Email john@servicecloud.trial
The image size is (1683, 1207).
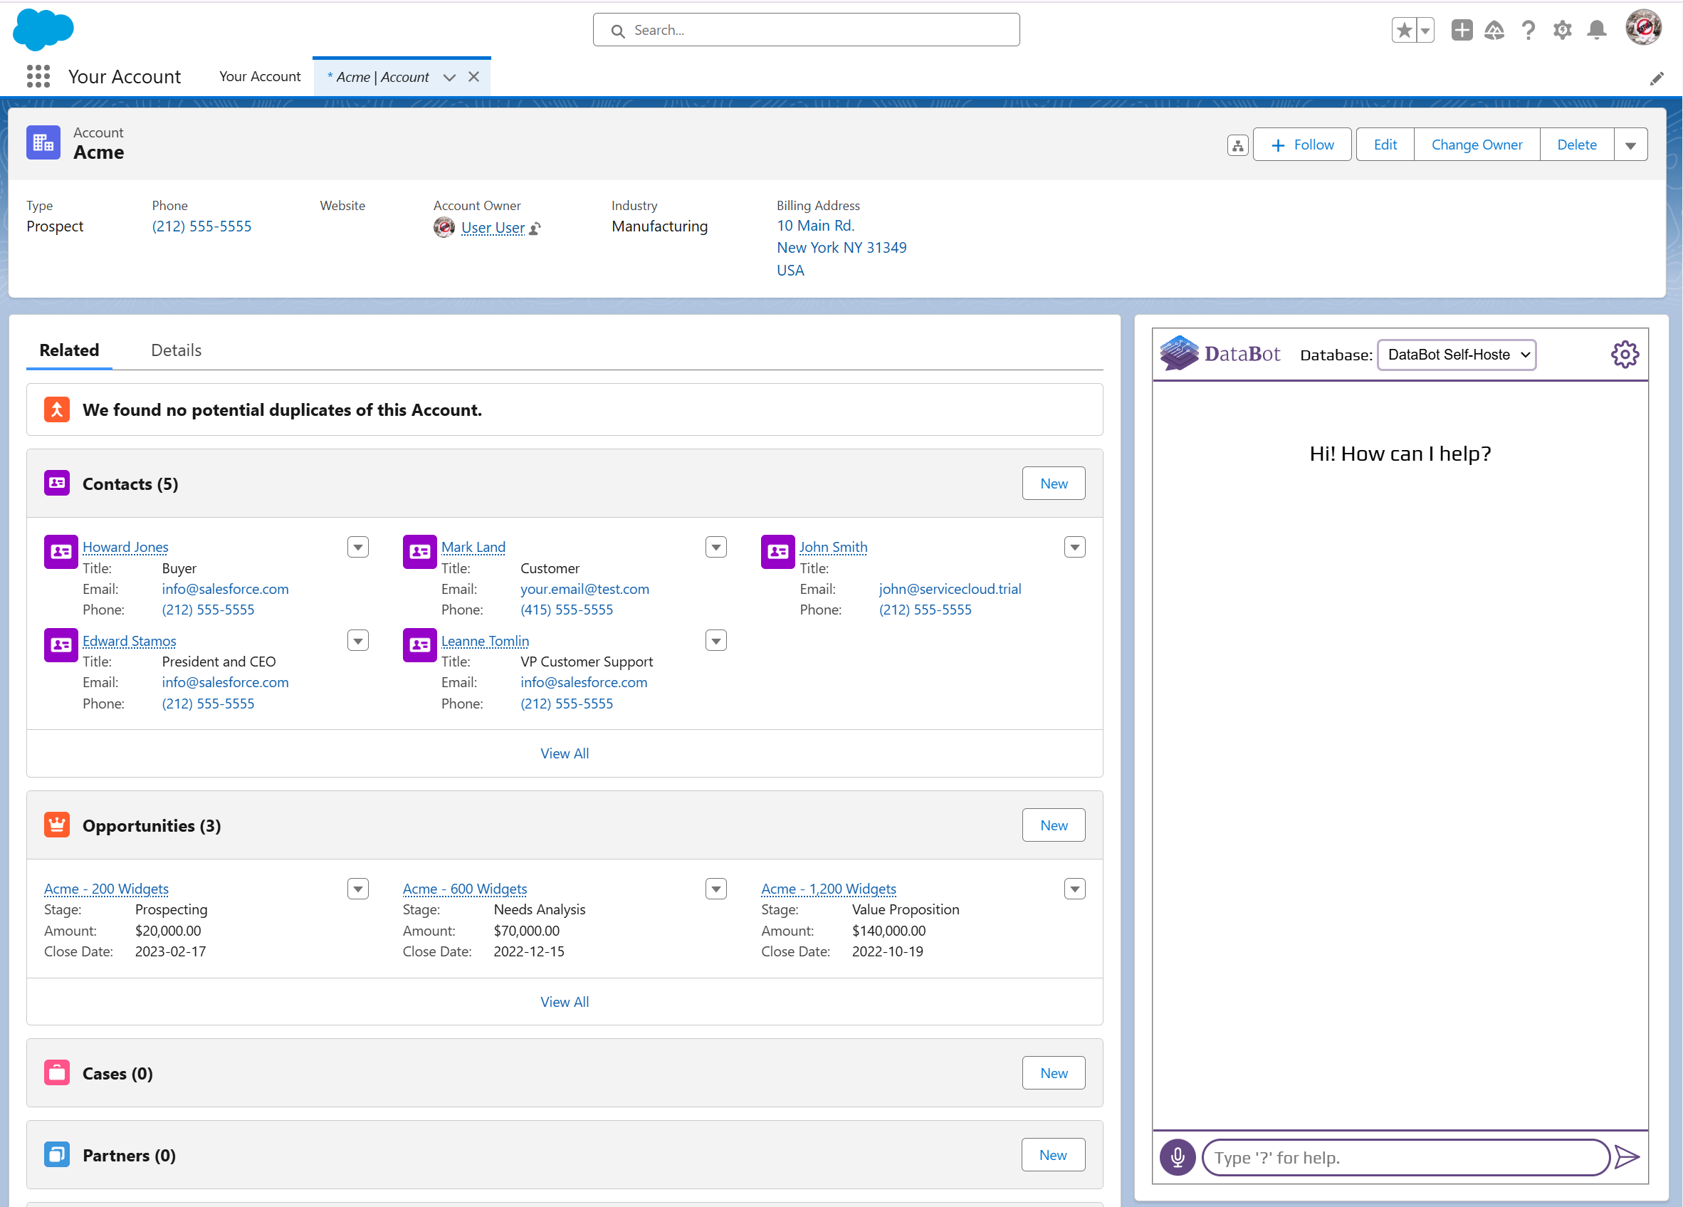point(950,589)
